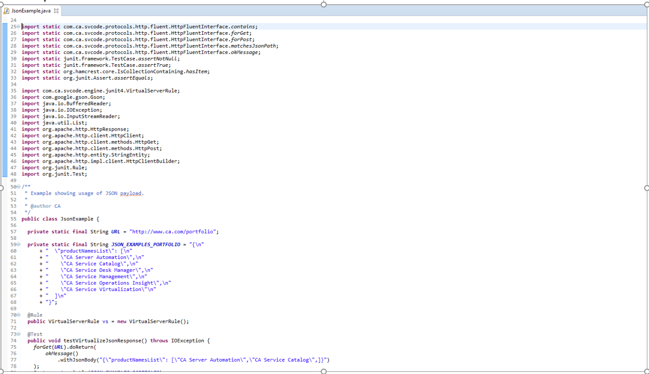
Task: Click the import java.util.List line
Action: pyautogui.click(x=54, y=123)
